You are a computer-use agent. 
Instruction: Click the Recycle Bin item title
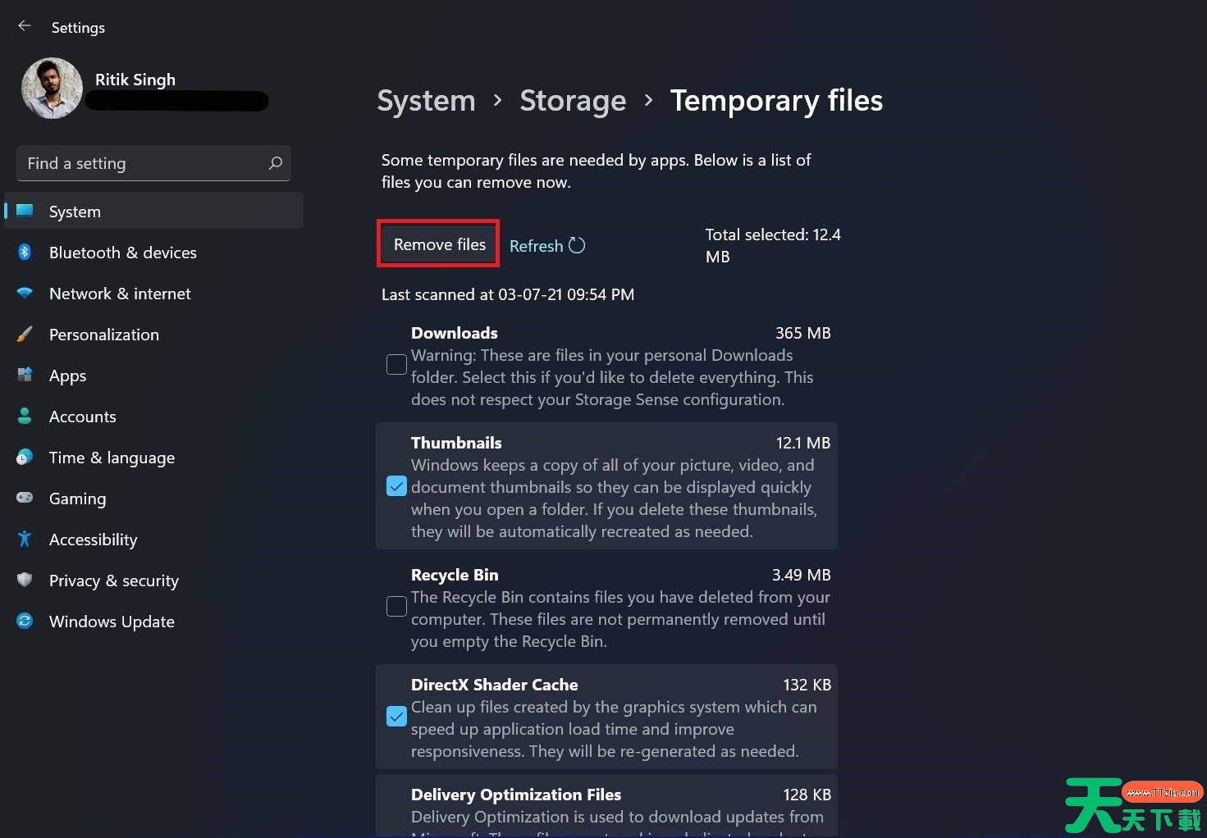coord(455,575)
